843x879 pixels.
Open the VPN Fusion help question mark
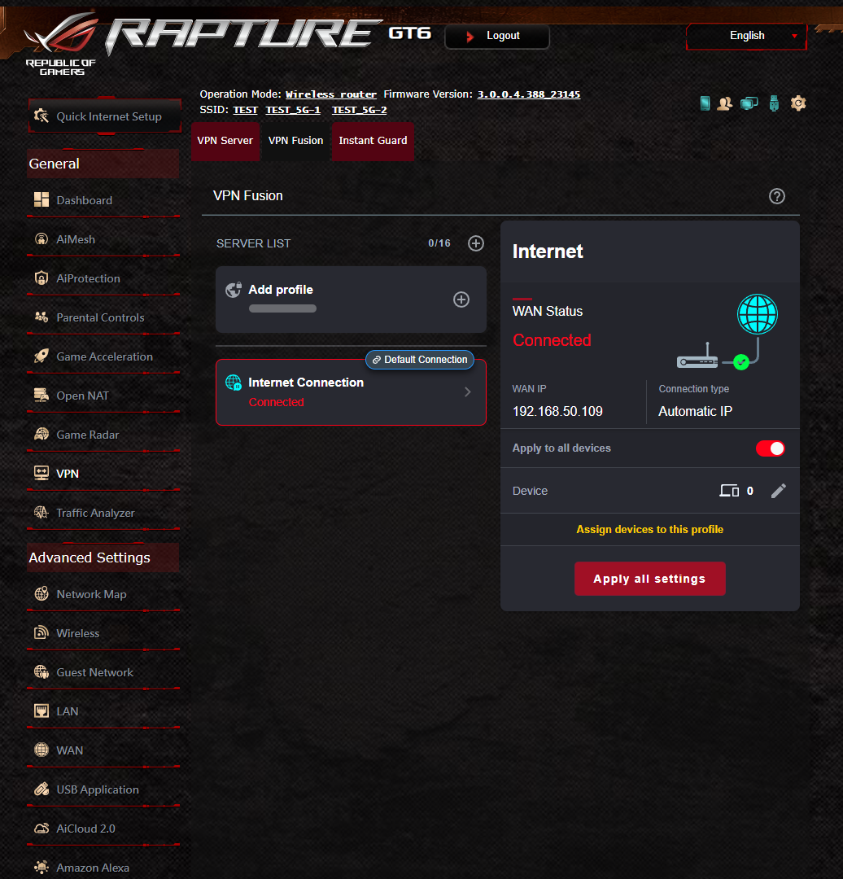[777, 196]
